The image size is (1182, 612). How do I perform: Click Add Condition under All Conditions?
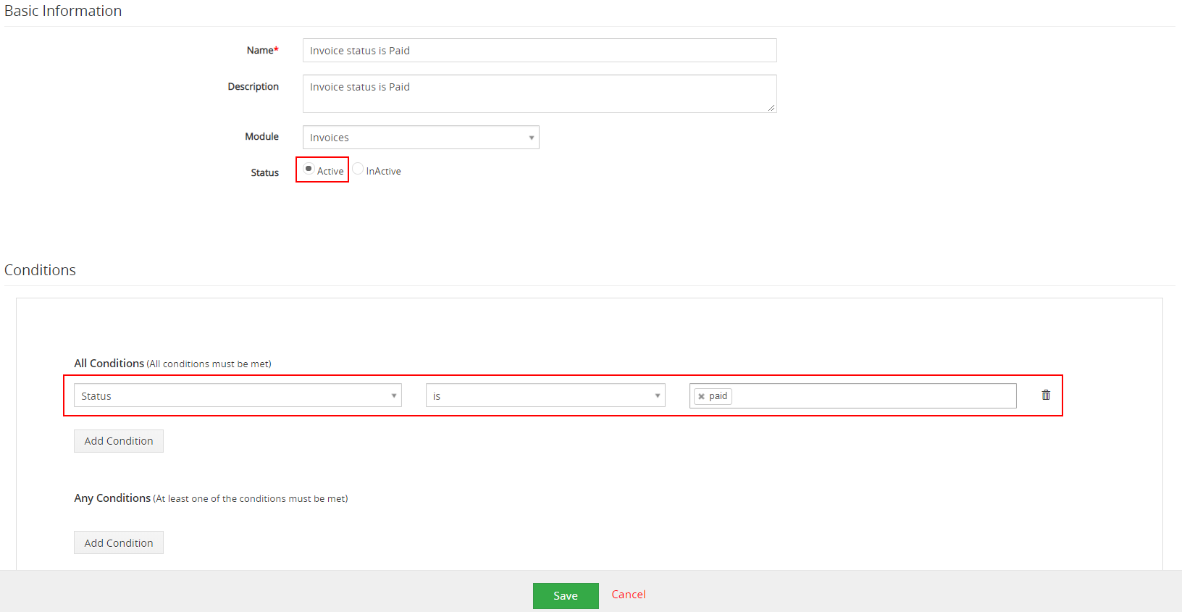point(119,441)
